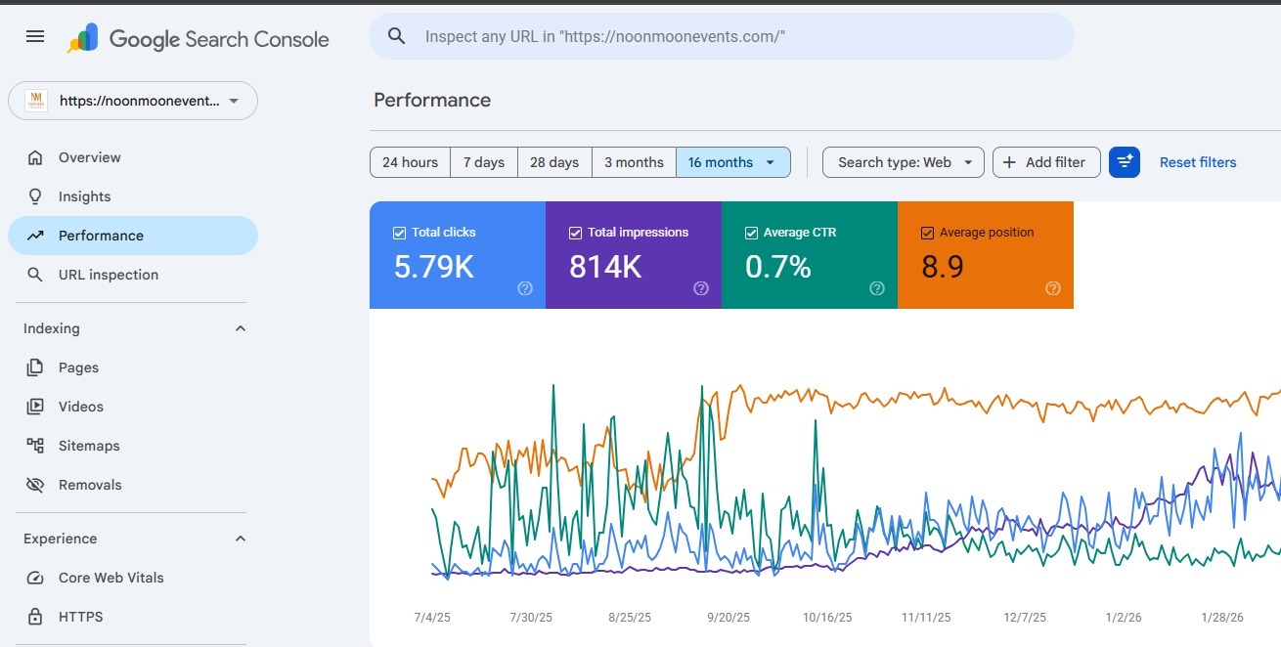Select the 3 months date range
This screenshot has width=1281, height=647.
(634, 162)
